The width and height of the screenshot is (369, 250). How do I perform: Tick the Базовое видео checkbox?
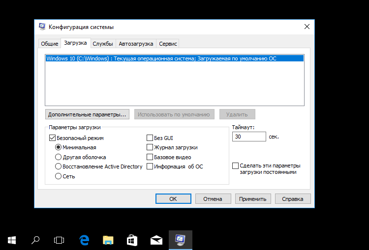[x=150, y=157]
